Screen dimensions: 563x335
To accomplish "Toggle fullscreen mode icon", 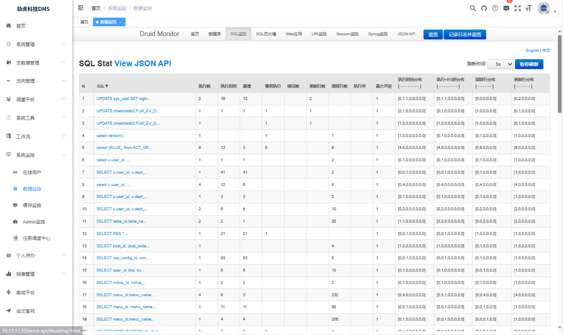I will (518, 8).
